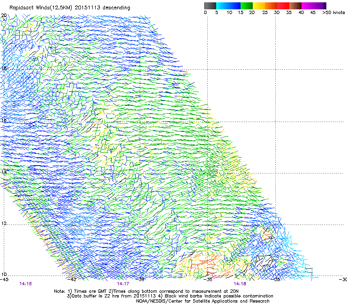Click the purple time label 14:16
This screenshot has height=304, width=347.
click(x=25, y=284)
